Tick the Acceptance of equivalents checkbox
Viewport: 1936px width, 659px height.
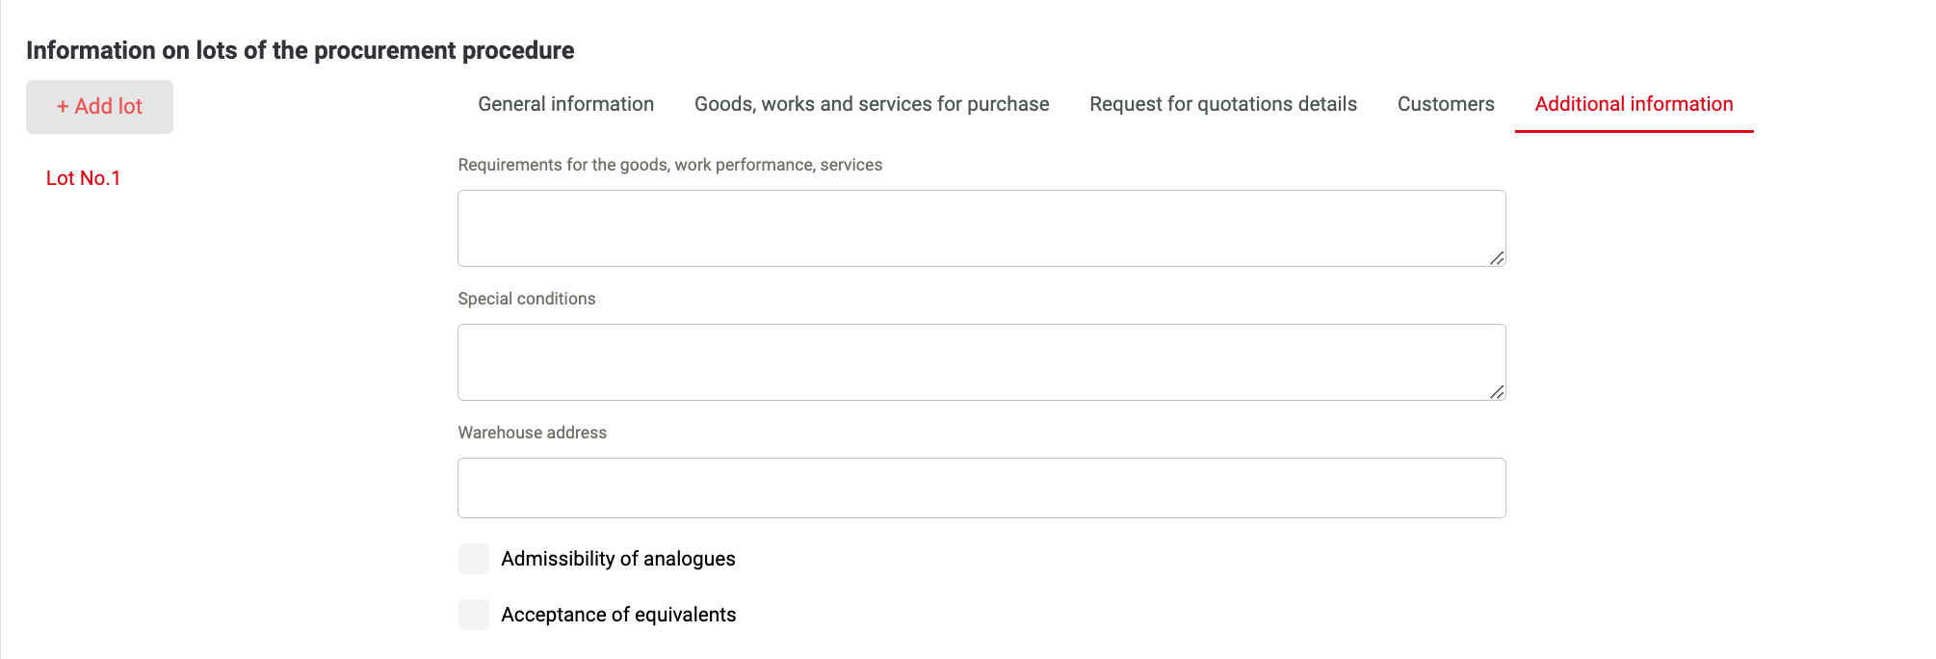click(x=474, y=615)
